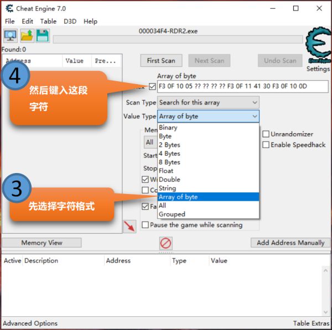Click the array of byte input field
This screenshot has width=332, height=330.
pos(242,87)
